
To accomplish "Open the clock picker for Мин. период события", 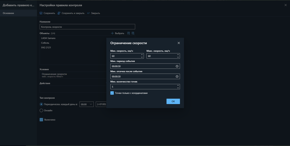I will pos(177,66).
